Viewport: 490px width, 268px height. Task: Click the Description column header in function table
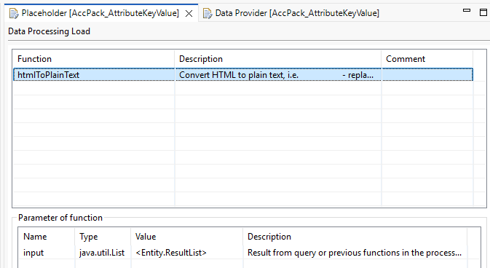click(x=278, y=59)
